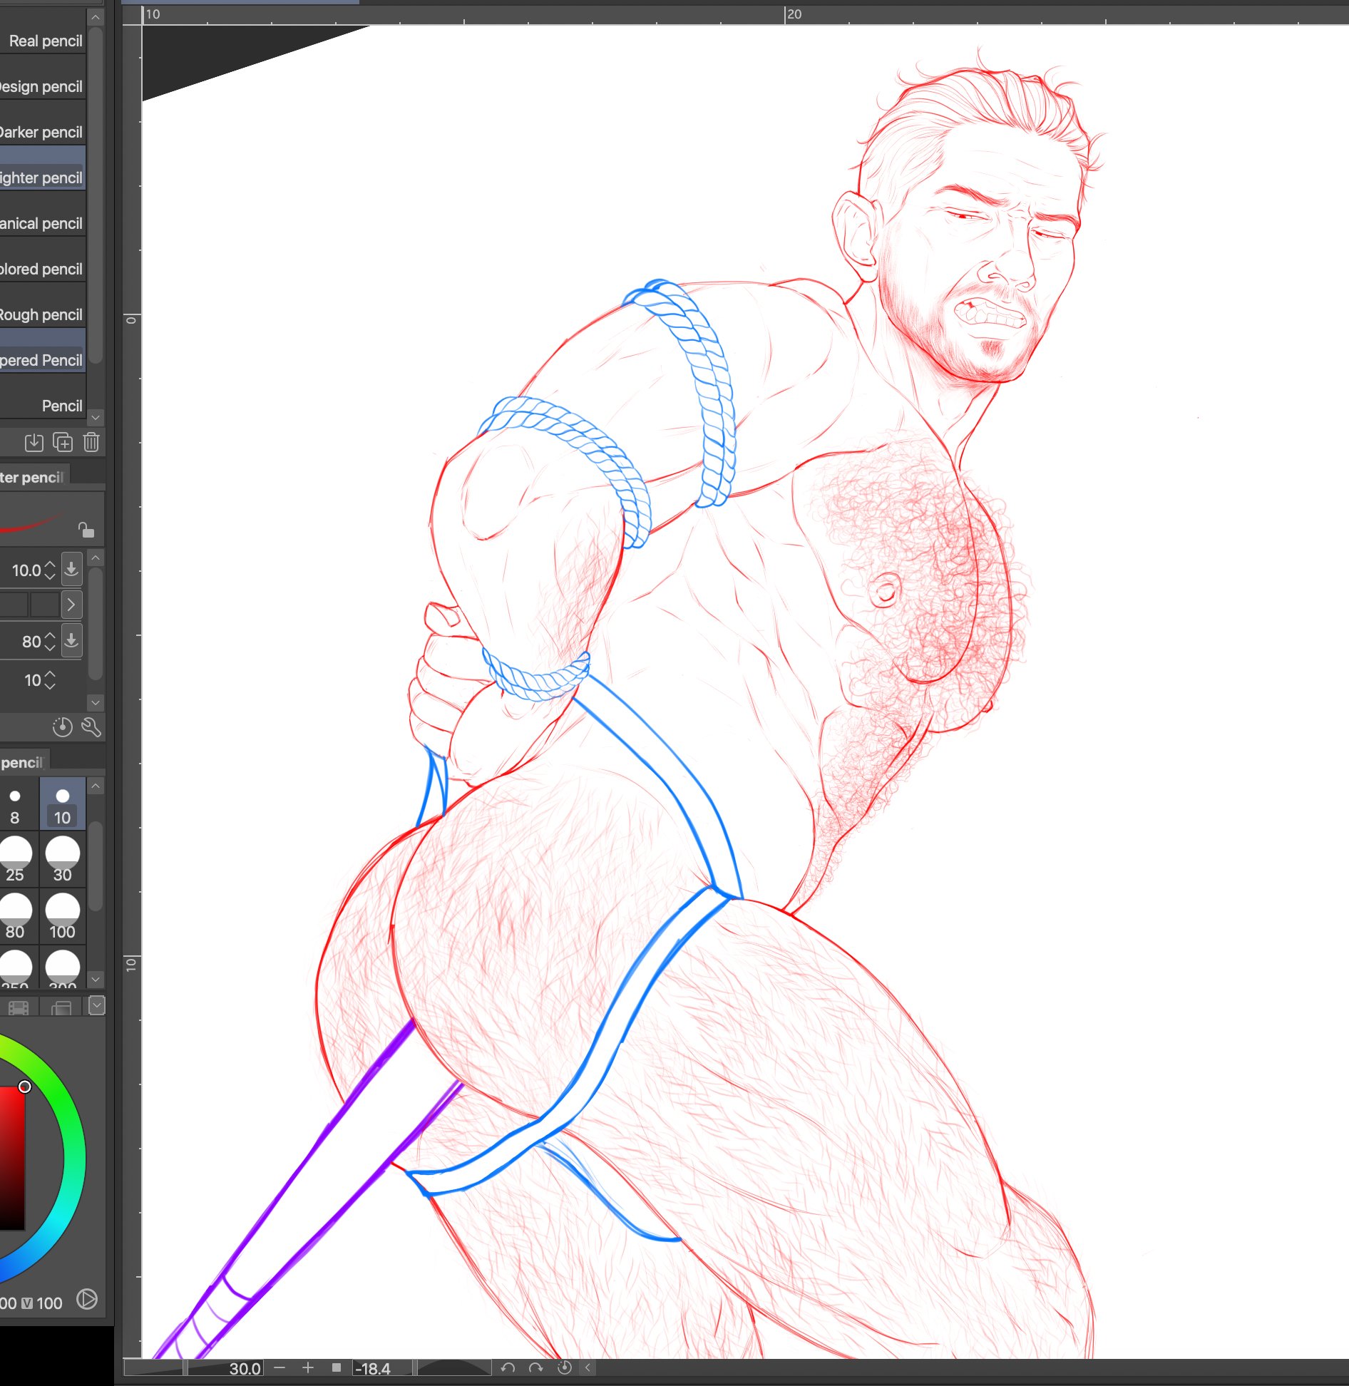Viewport: 1349px width, 1386px height.
Task: Reset canvas rotation in the status bar
Action: 564,1367
